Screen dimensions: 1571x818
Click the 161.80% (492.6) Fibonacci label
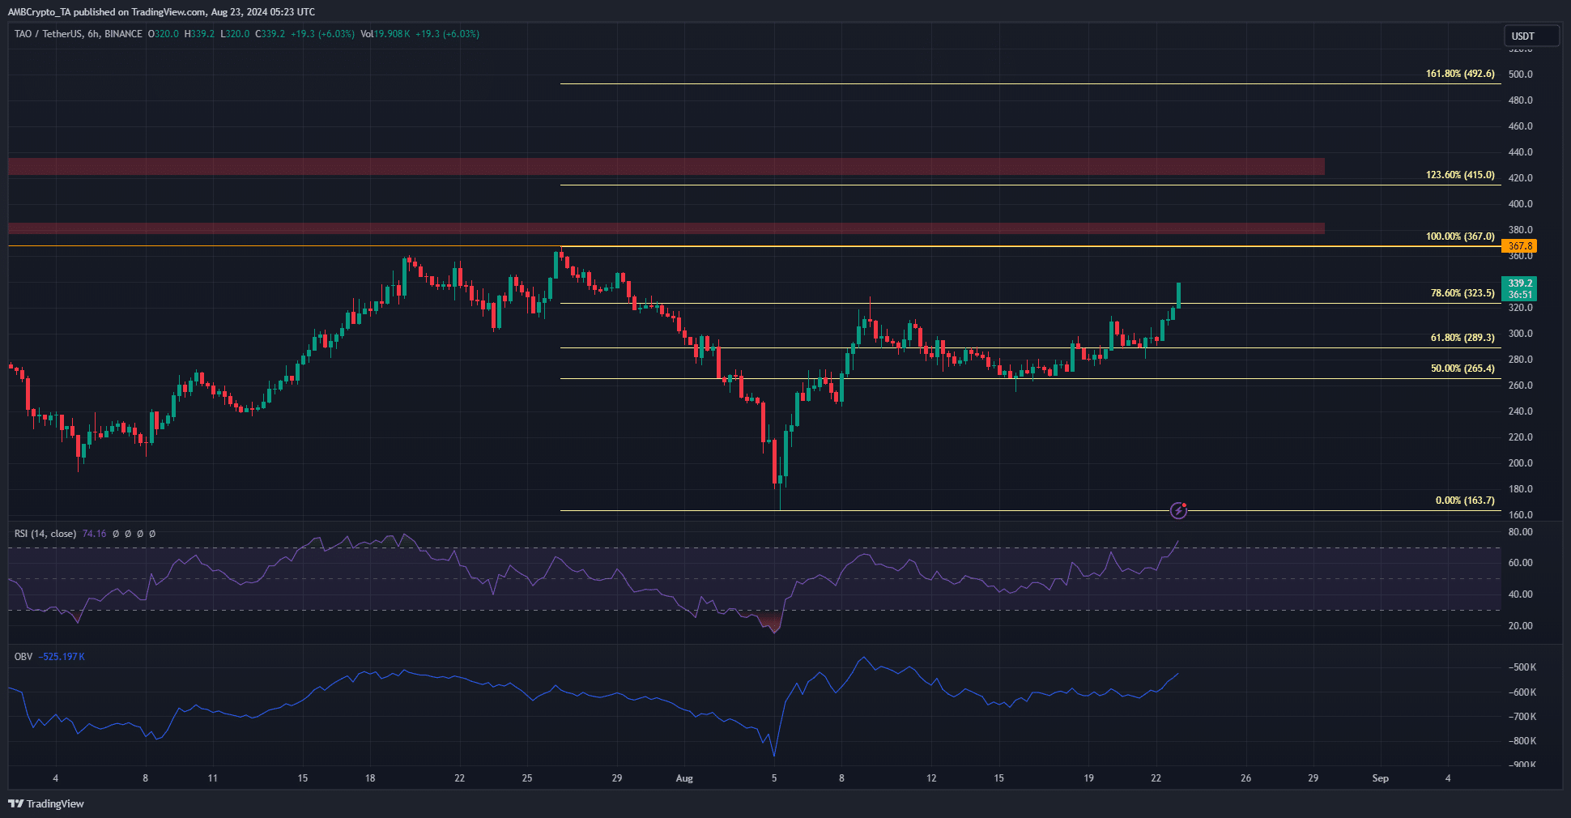pos(1460,74)
